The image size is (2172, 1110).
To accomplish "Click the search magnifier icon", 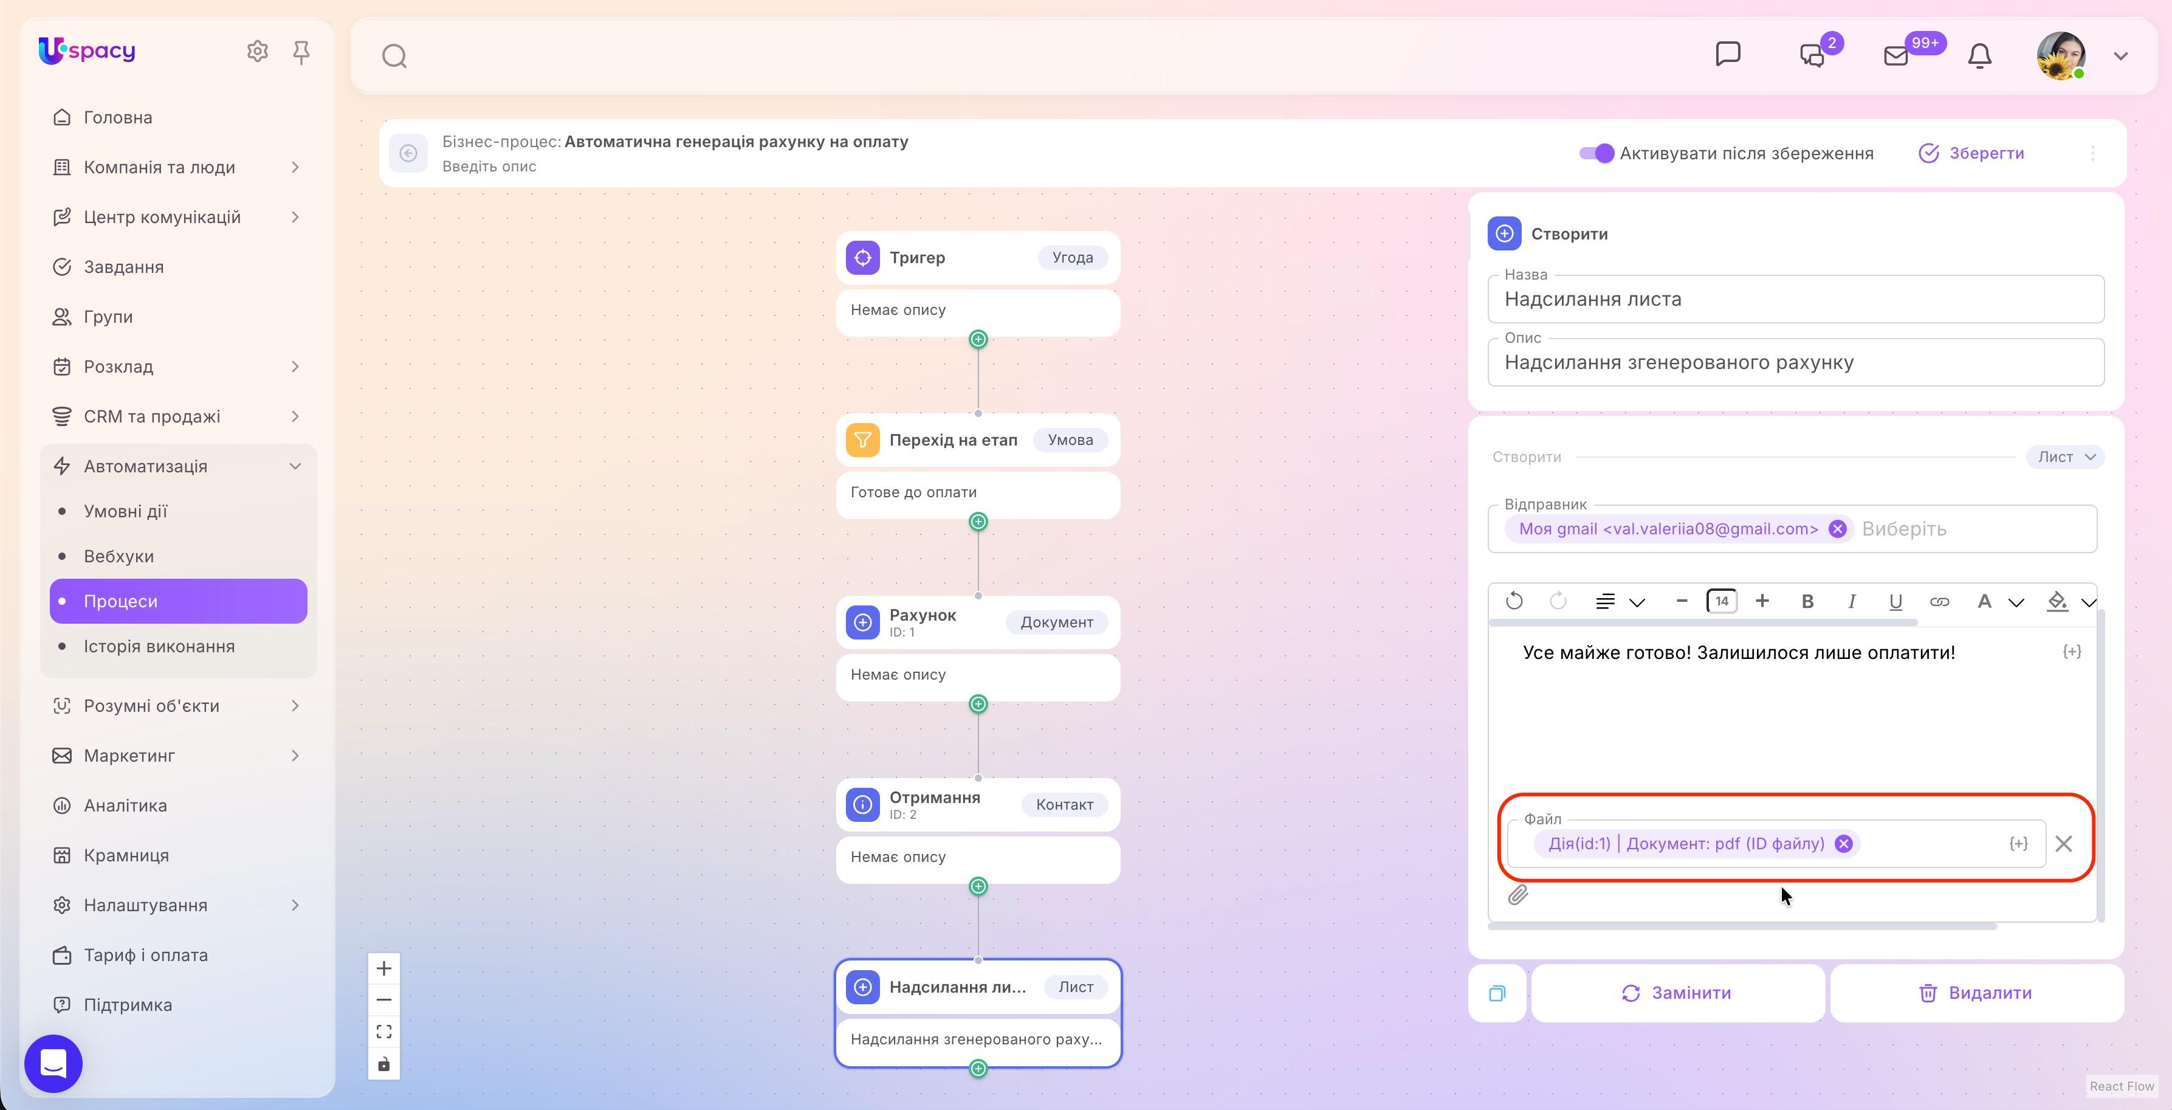I will (394, 57).
